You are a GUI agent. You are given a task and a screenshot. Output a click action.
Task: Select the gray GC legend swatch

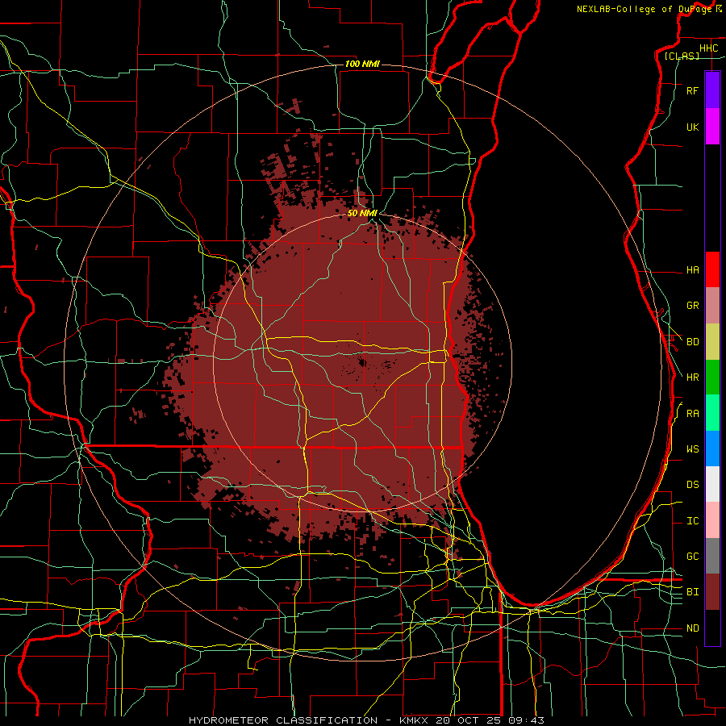[712, 556]
